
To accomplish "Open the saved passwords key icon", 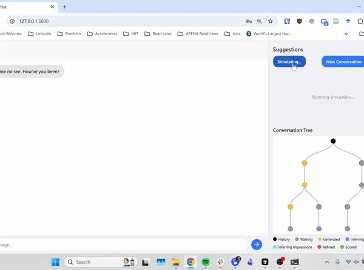I will [249, 21].
